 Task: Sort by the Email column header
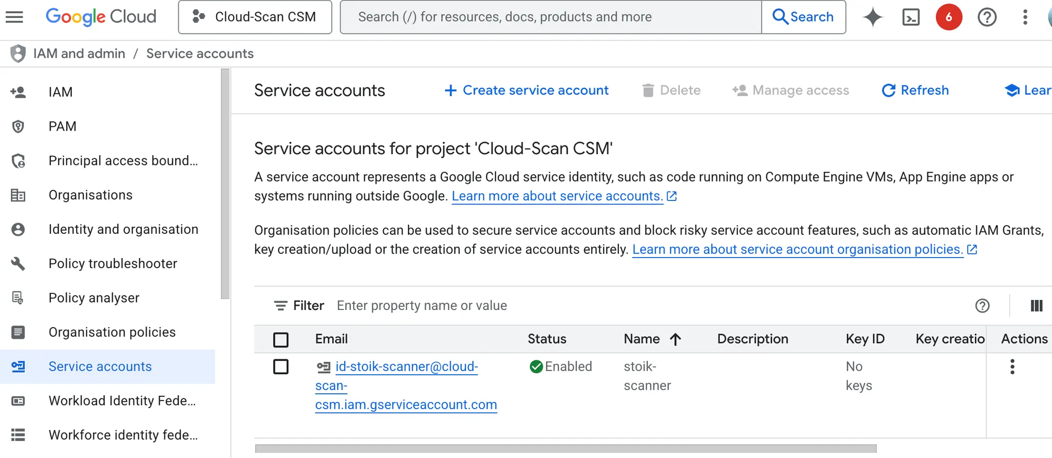(331, 339)
